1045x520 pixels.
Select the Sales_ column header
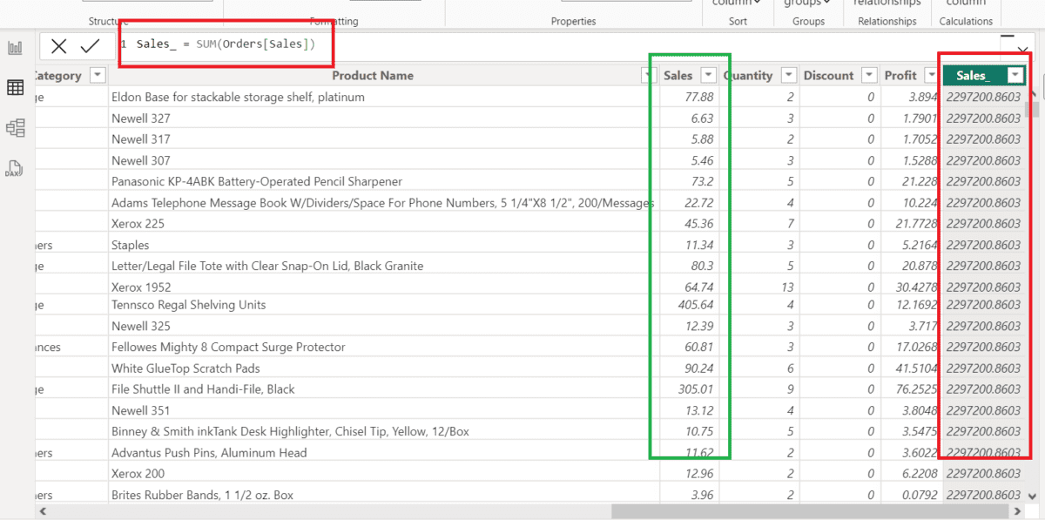coord(974,75)
